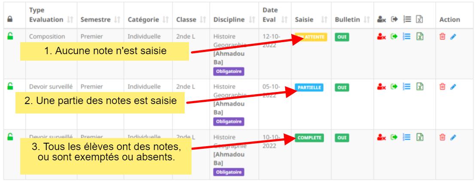
Task: Click the green export arrow in the PARTIELLE row
Action: tap(394, 87)
